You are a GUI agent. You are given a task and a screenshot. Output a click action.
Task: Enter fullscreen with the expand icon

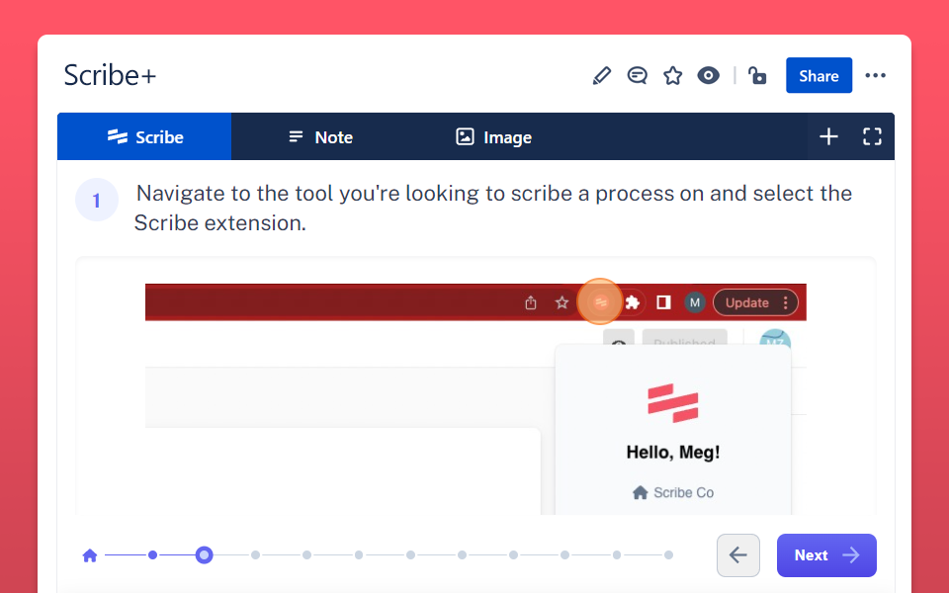click(x=872, y=136)
